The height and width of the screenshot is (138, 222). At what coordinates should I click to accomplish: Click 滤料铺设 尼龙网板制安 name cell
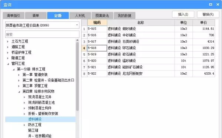(x=141, y=73)
